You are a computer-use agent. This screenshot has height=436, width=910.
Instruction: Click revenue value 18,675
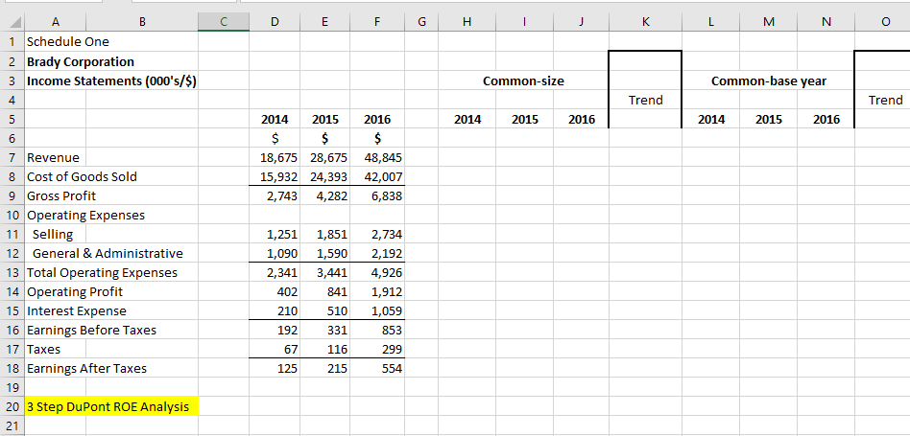[279, 157]
